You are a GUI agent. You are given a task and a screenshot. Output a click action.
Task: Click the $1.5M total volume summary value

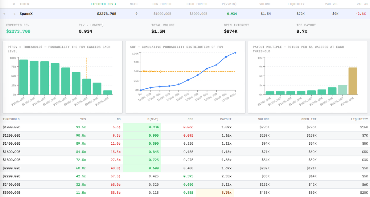point(158,31)
